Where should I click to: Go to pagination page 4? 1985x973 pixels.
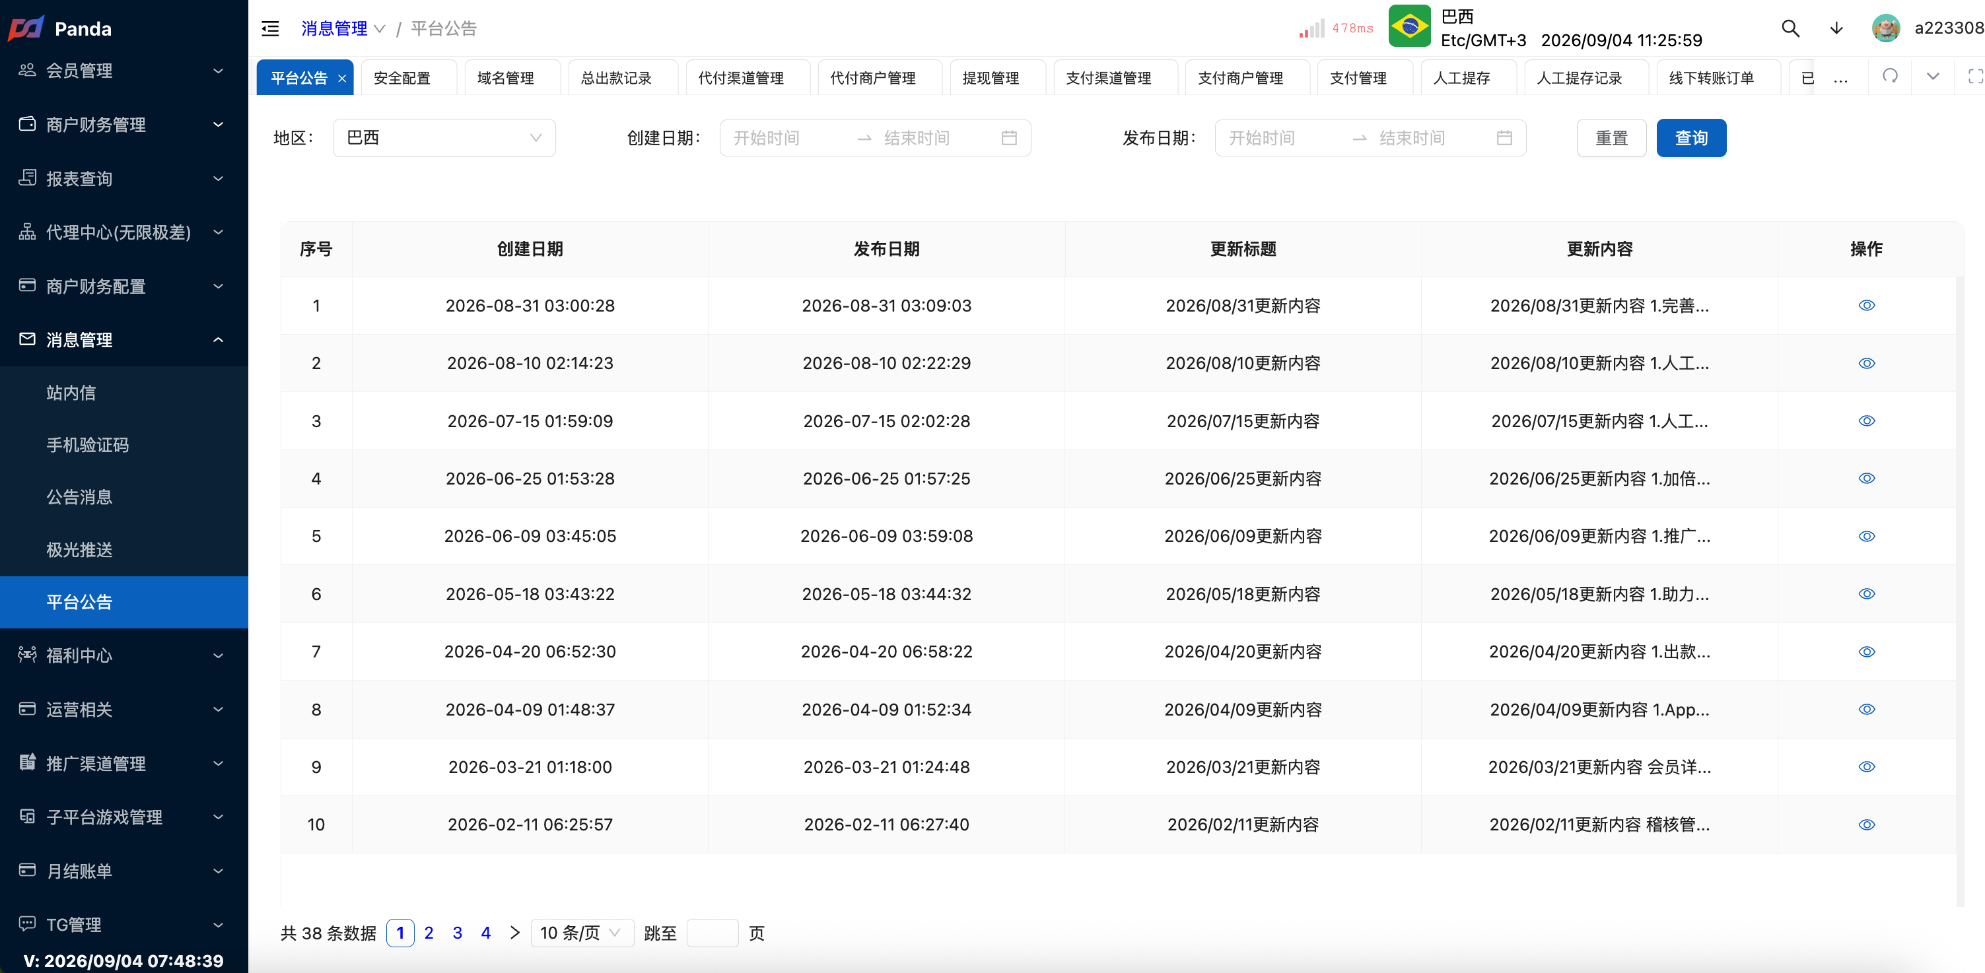click(486, 933)
